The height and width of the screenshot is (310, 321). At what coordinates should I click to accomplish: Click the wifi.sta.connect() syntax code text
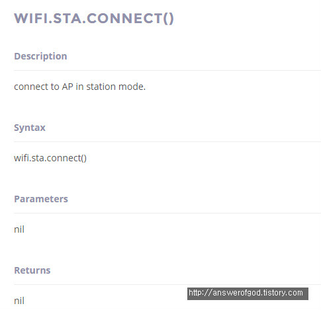pos(50,158)
